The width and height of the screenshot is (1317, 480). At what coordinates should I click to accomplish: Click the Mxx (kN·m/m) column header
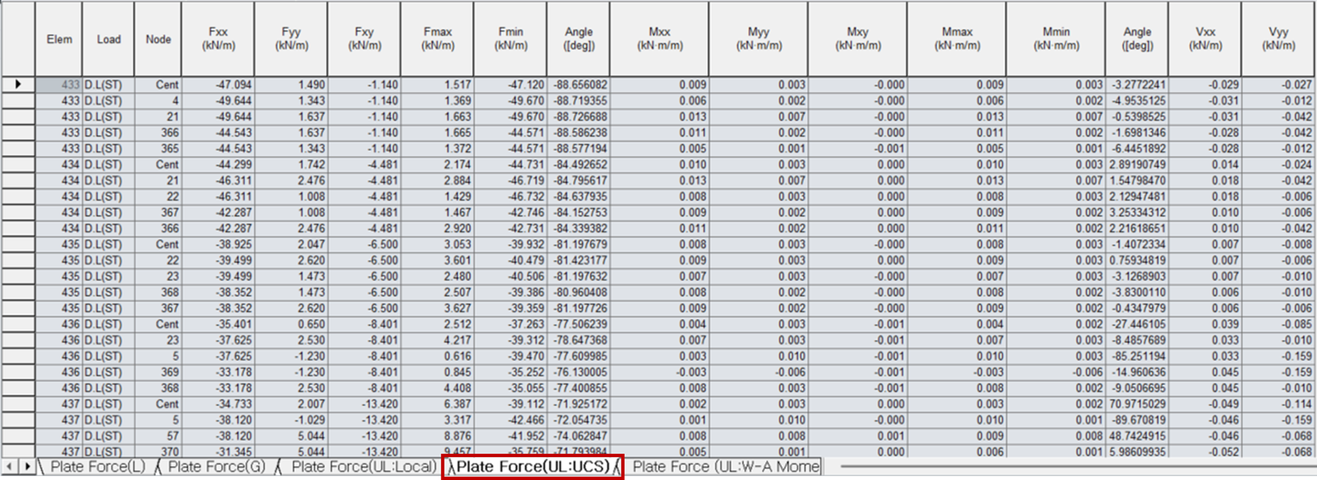659,39
